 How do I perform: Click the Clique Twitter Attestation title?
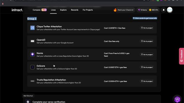tap(49, 27)
